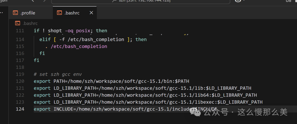Click line number 123
The image size is (297, 124).
(x=20, y=102)
